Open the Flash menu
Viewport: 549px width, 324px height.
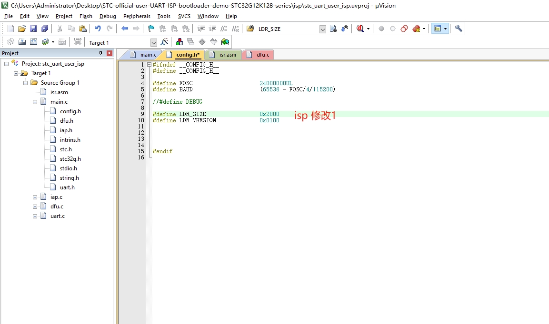[86, 16]
